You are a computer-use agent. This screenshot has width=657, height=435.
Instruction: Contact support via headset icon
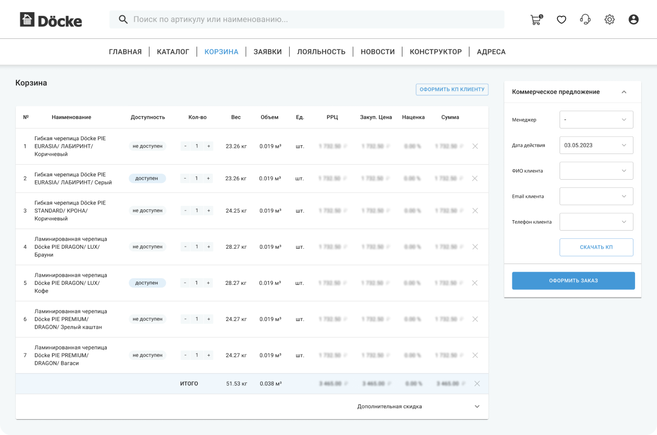pos(585,20)
